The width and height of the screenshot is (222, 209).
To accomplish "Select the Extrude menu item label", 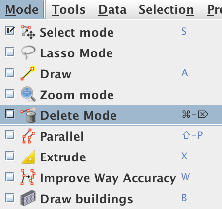I will (x=63, y=157).
